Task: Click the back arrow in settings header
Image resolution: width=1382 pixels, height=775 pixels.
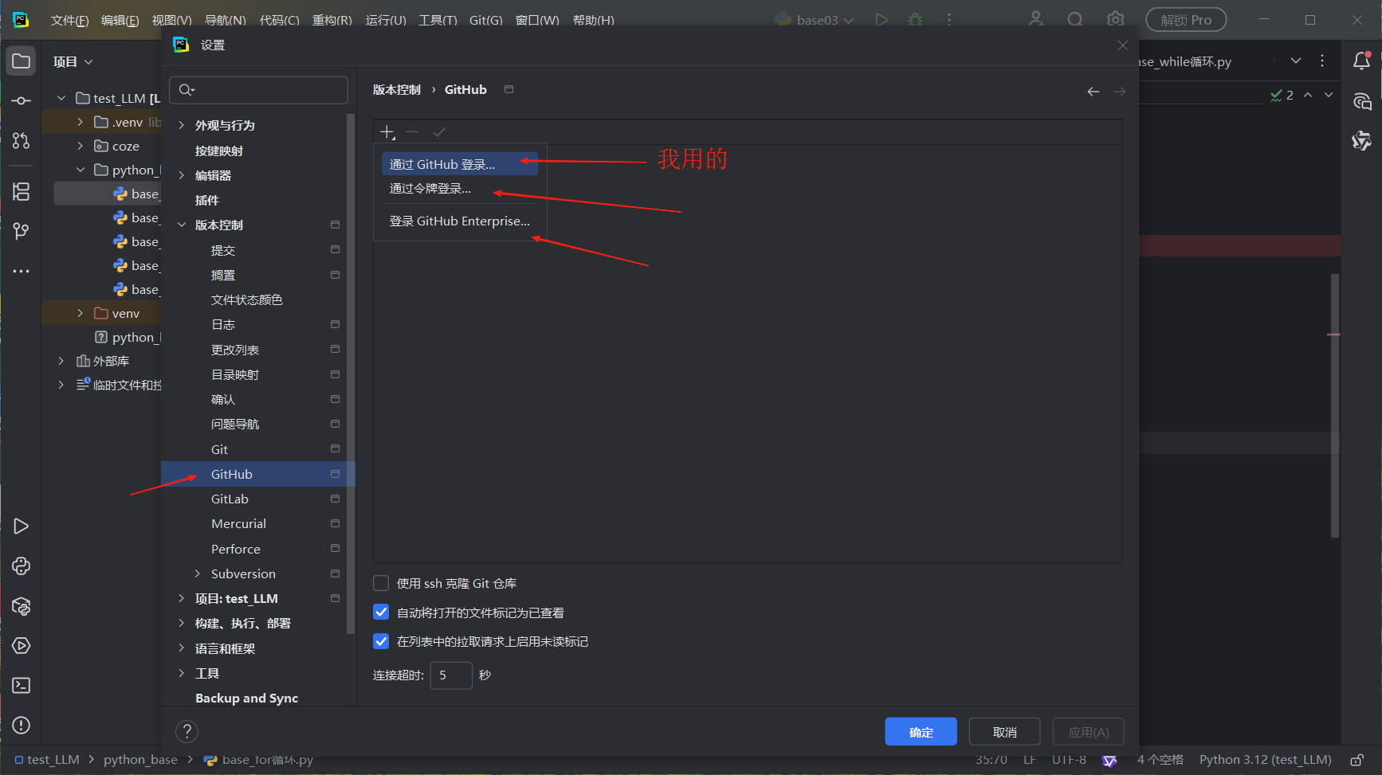Action: click(1093, 92)
